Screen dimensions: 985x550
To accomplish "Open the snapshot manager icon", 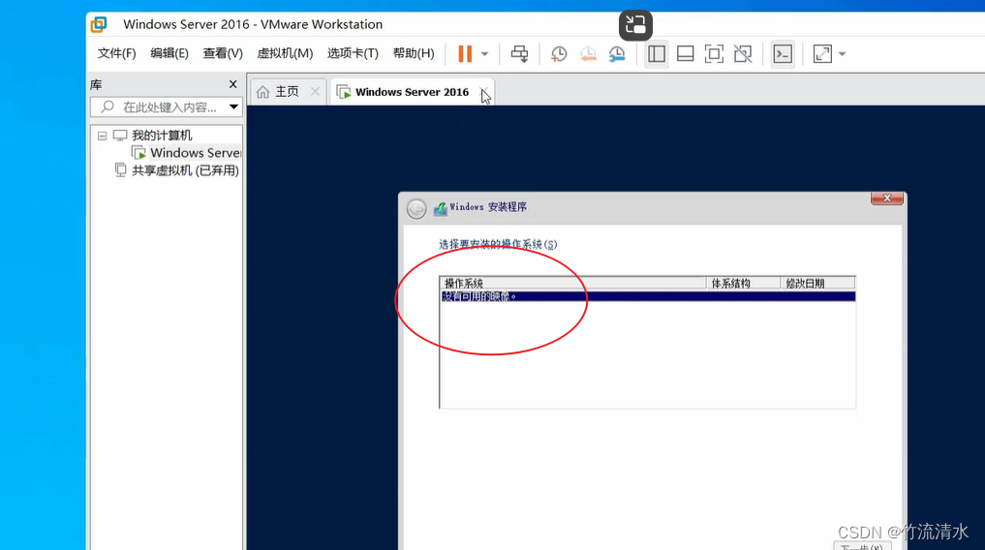I will tap(617, 54).
